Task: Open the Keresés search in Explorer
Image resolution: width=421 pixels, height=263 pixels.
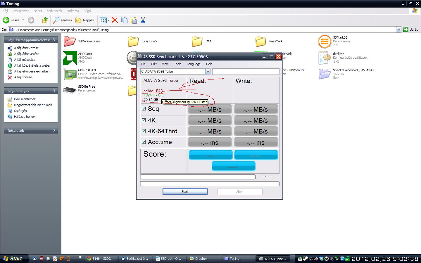Action: tap(62, 20)
